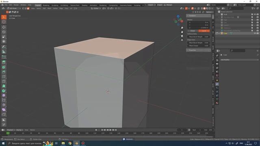The image size is (260, 146).
Task: Select the Annotate pencil tool
Action: coord(4,47)
